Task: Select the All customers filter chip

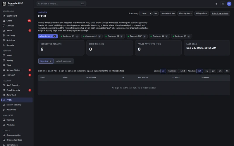Action: tap(48, 36)
